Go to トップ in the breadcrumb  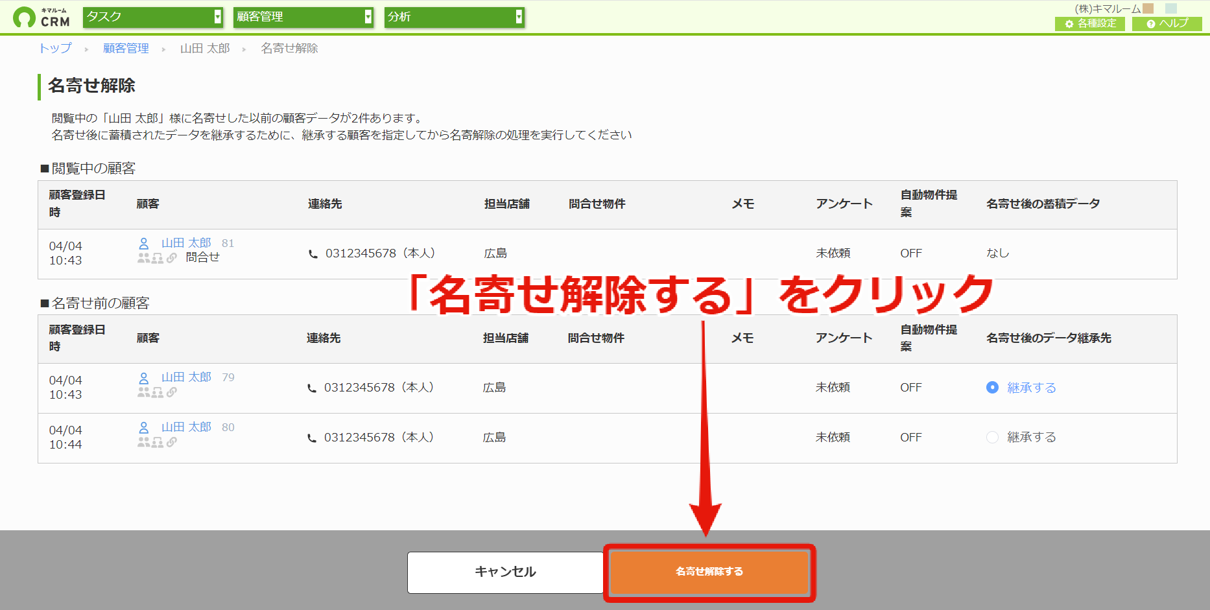55,48
